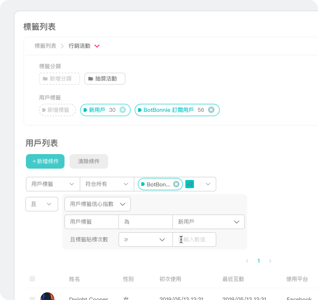Click the 清除條件 button

tap(89, 161)
